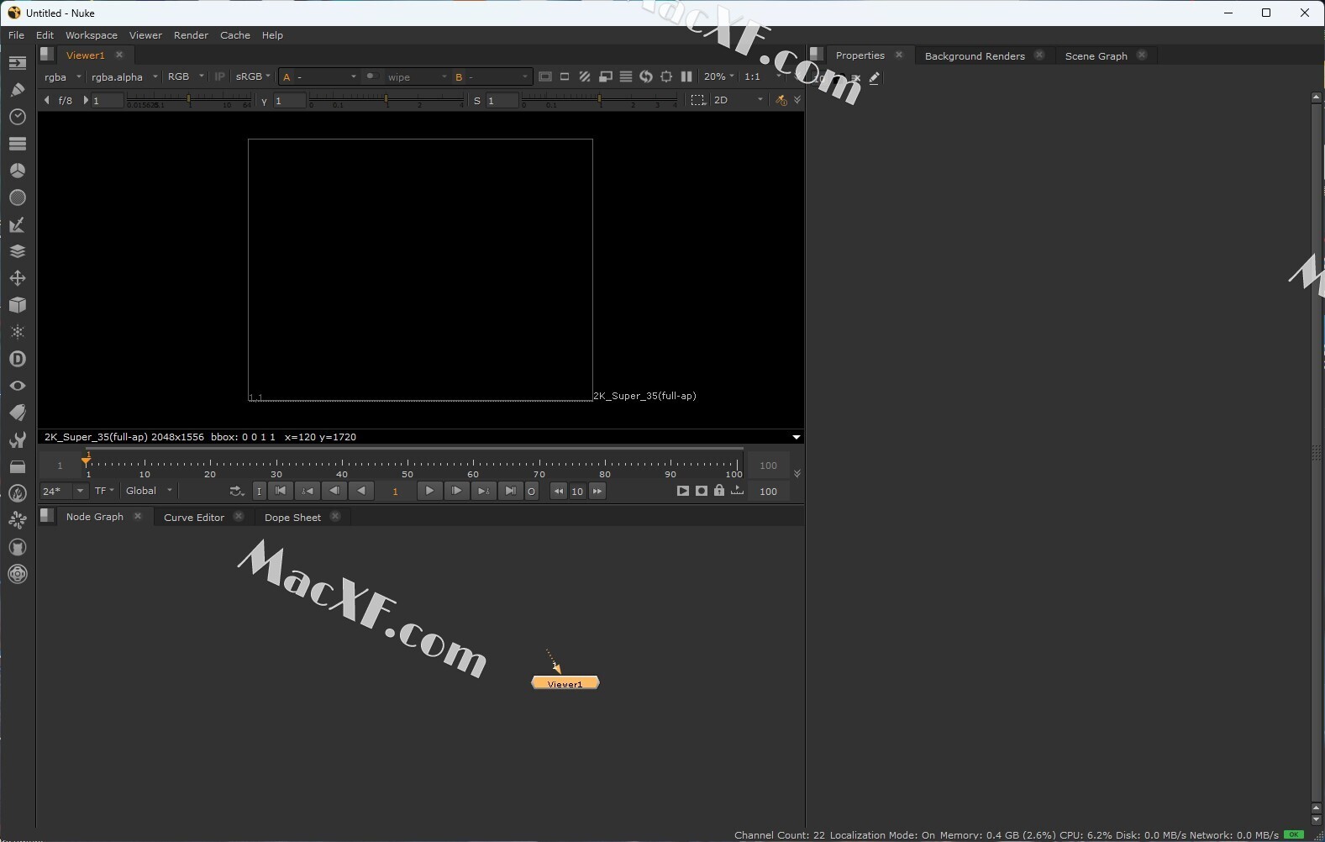This screenshot has height=842, width=1325.
Task: Open the Other nodes icon
Action: point(17,466)
